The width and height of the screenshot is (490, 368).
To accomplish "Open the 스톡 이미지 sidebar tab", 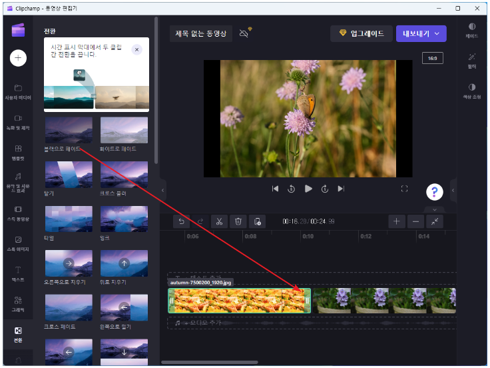I will click(x=18, y=244).
